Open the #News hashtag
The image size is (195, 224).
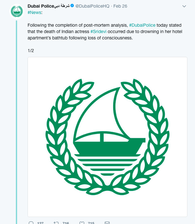point(34,12)
